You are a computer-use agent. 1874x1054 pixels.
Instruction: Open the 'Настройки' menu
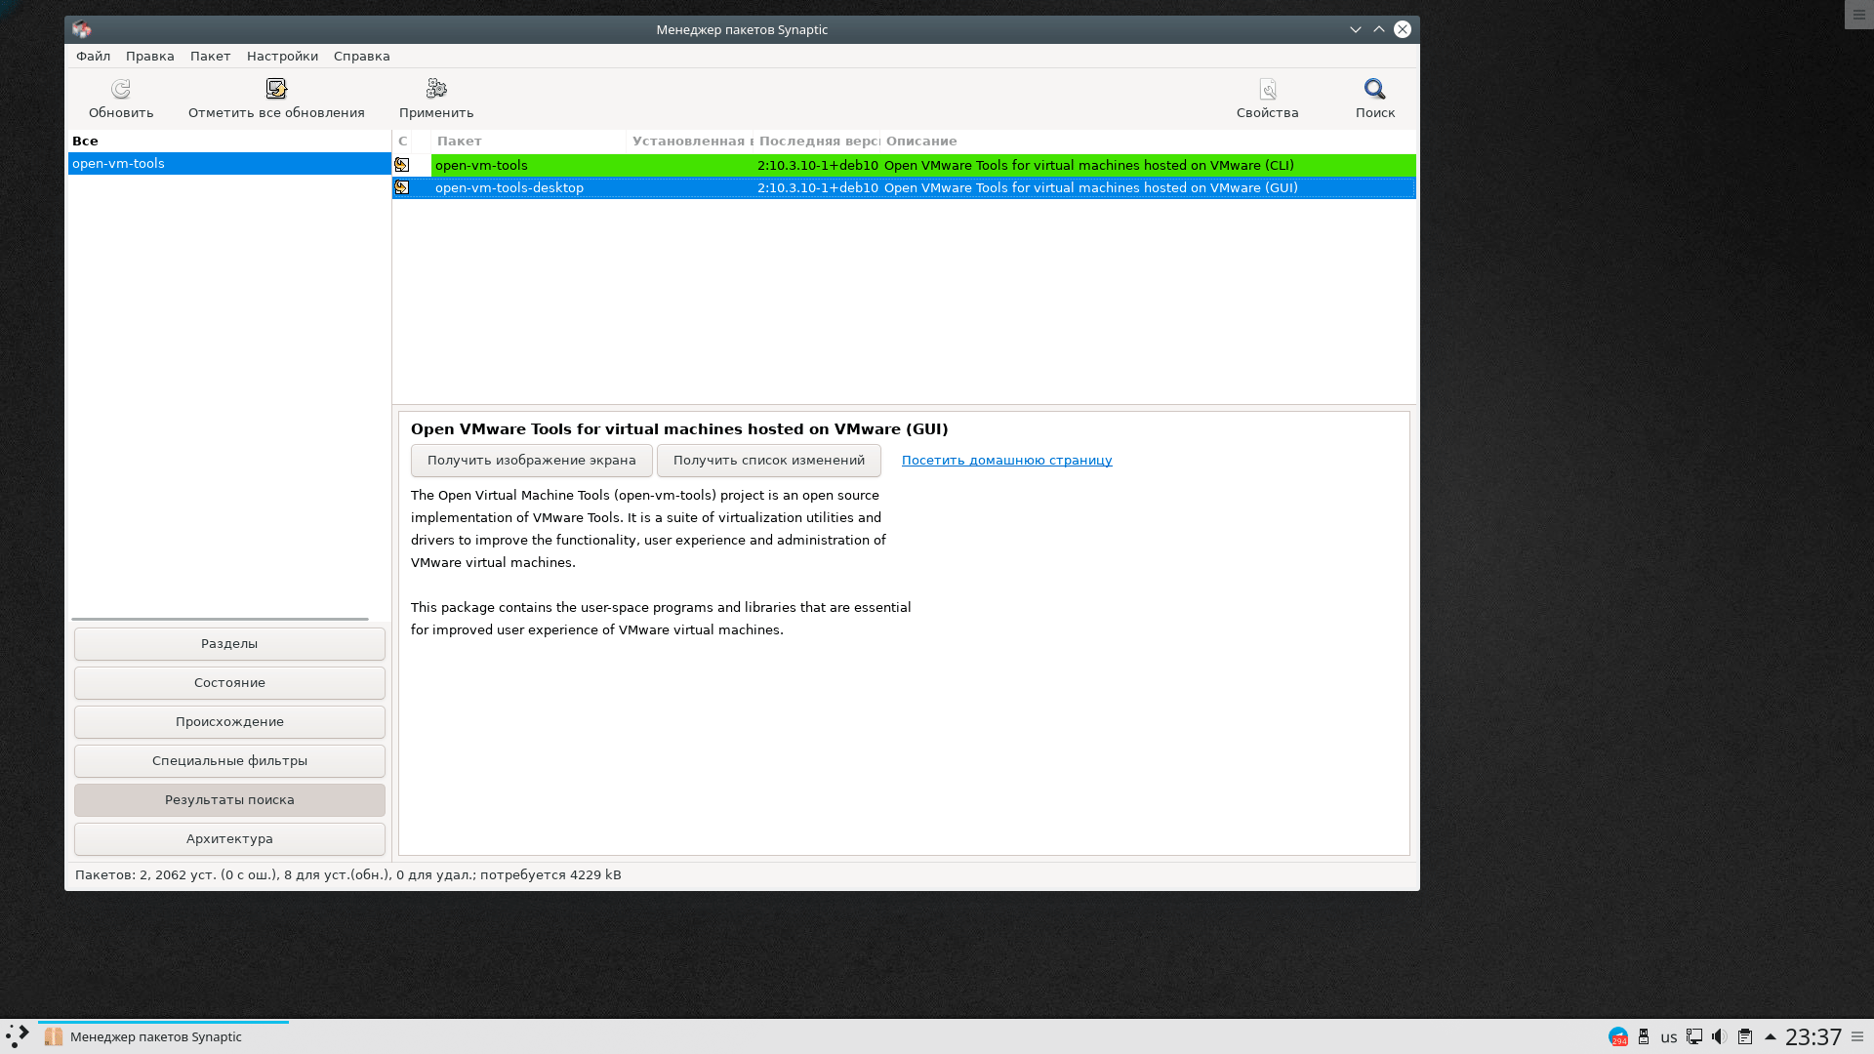[x=282, y=57]
